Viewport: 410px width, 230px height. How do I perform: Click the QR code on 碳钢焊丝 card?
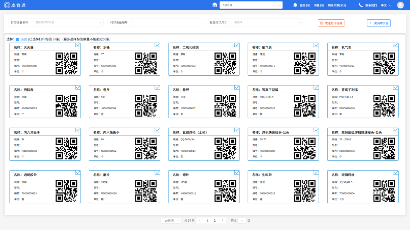[384, 191]
